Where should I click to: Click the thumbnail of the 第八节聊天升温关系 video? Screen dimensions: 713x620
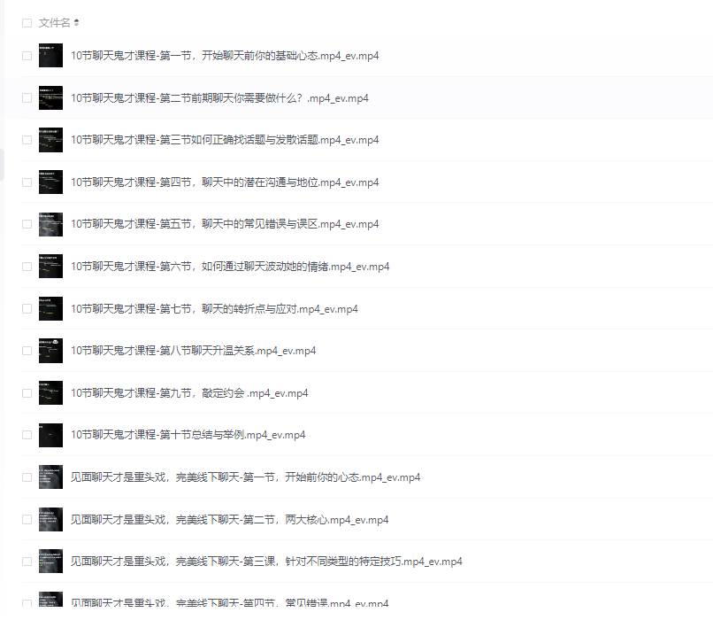[x=50, y=351]
